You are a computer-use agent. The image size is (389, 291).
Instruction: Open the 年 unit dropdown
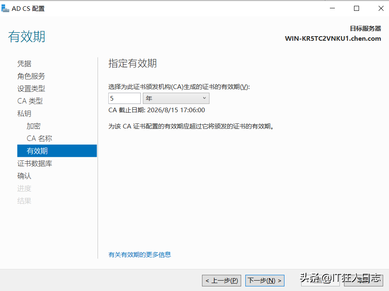(x=176, y=99)
